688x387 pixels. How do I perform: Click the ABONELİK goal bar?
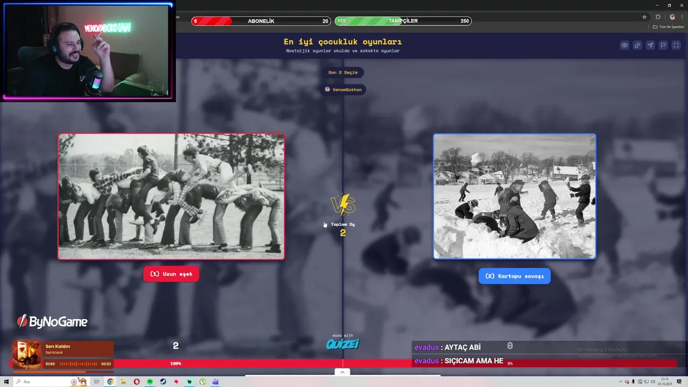(x=261, y=21)
